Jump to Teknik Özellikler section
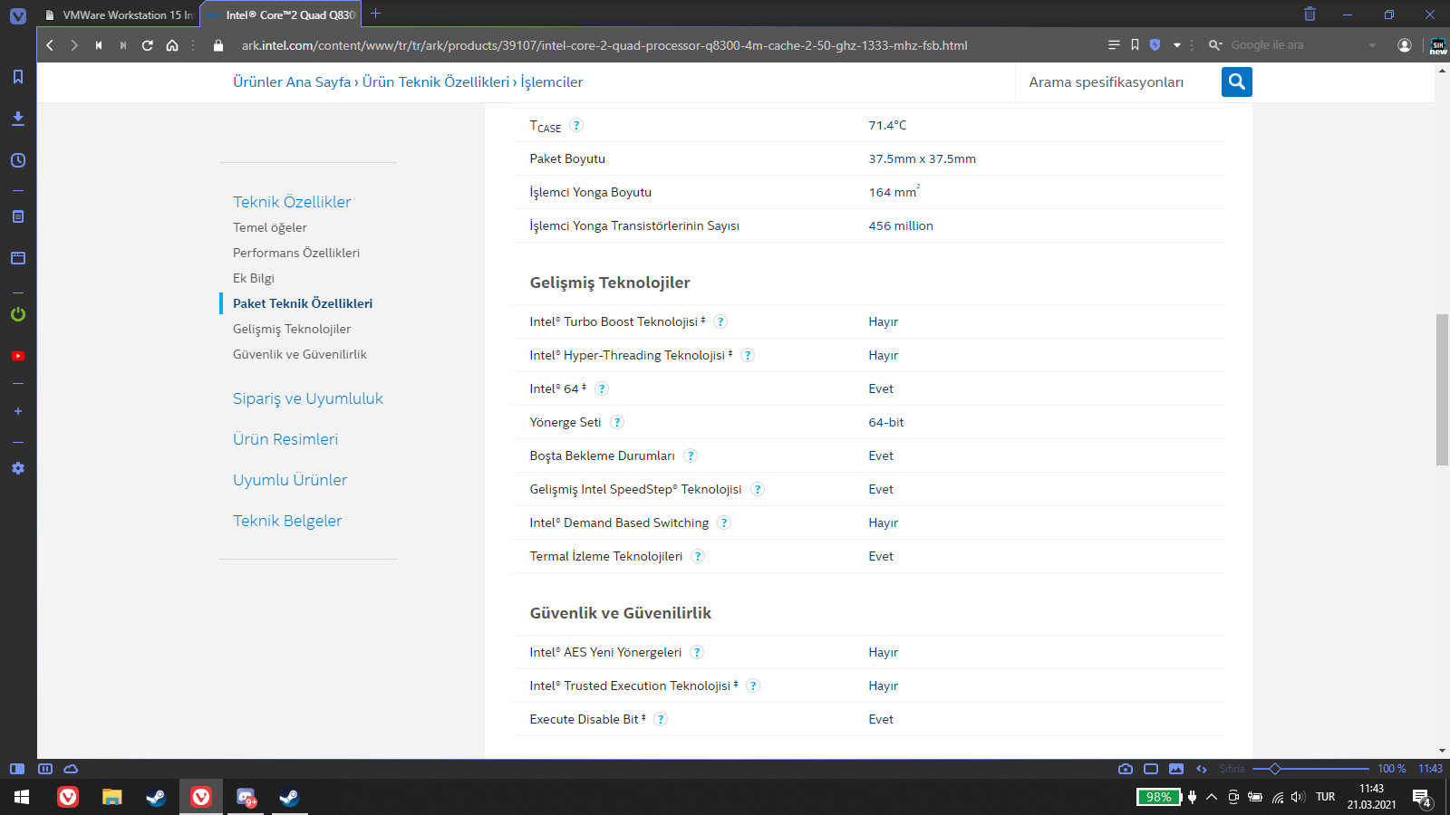 [x=292, y=202]
